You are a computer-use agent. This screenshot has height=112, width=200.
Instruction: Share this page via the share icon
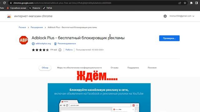click(x=180, y=3)
